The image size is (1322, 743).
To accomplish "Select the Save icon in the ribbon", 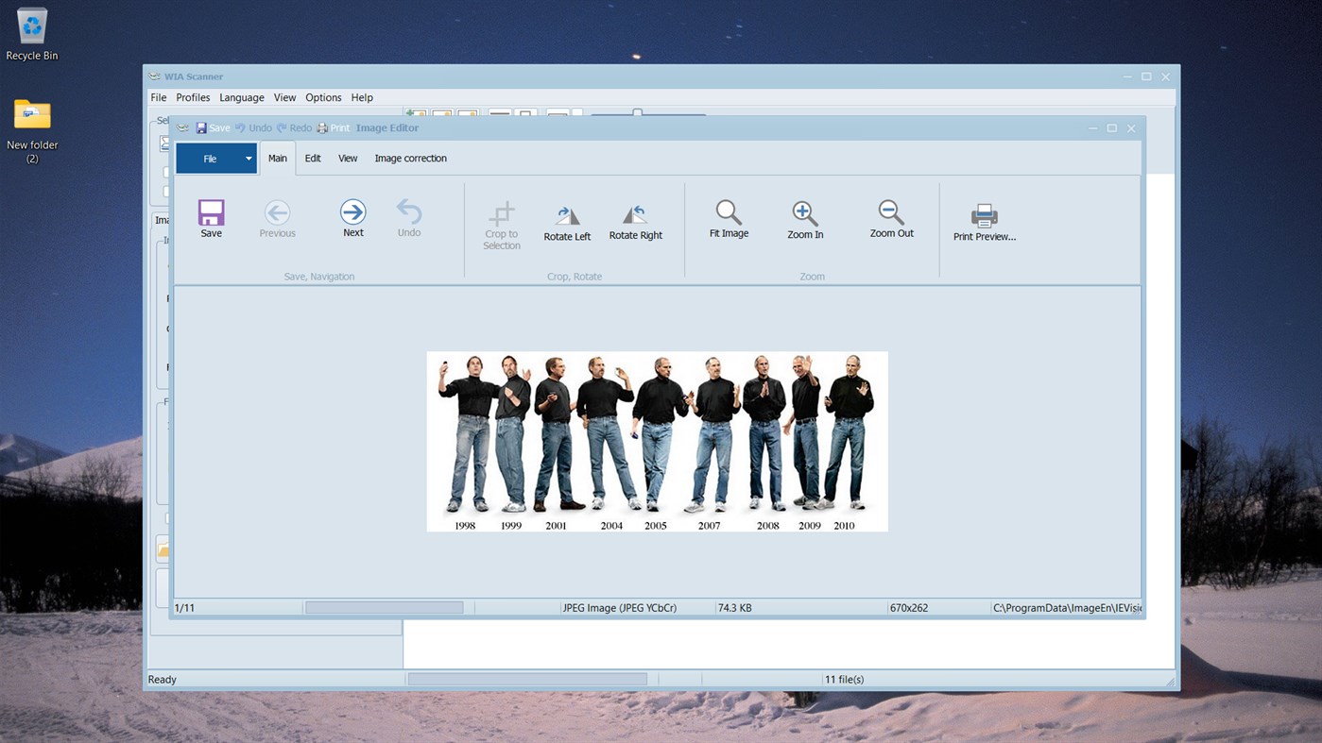I will 211,218.
